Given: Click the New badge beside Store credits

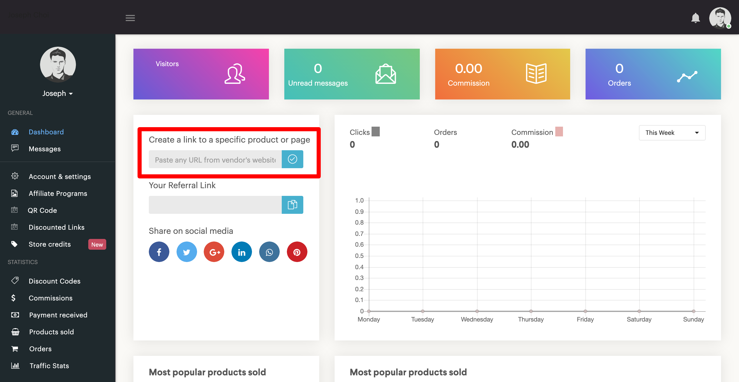Looking at the screenshot, I should 97,244.
